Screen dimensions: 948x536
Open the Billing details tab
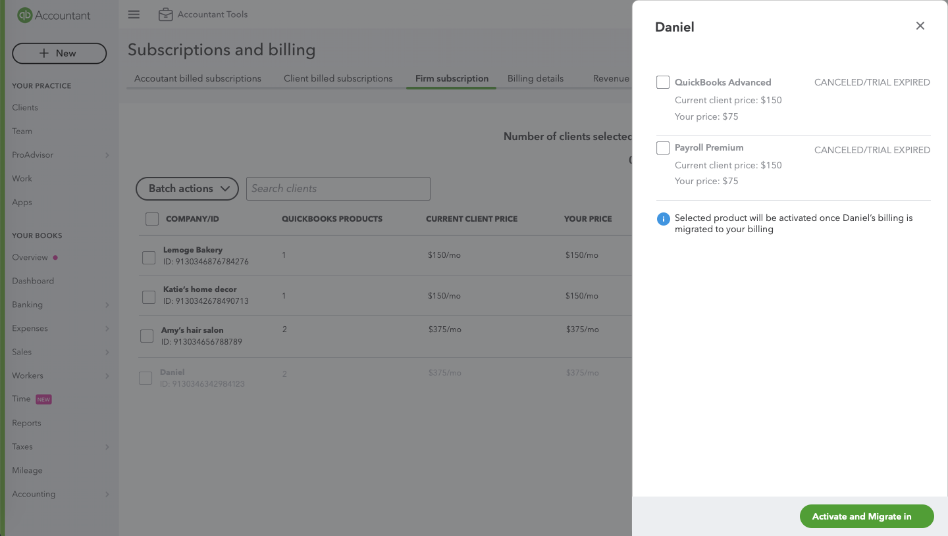535,78
